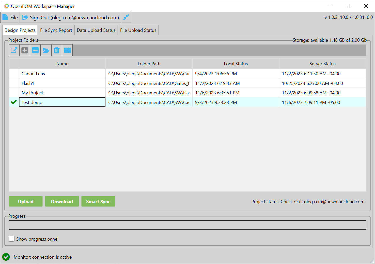Screen dimensions: 375x264
Task: Go to the File Upload Status tab
Action: tap(138, 30)
